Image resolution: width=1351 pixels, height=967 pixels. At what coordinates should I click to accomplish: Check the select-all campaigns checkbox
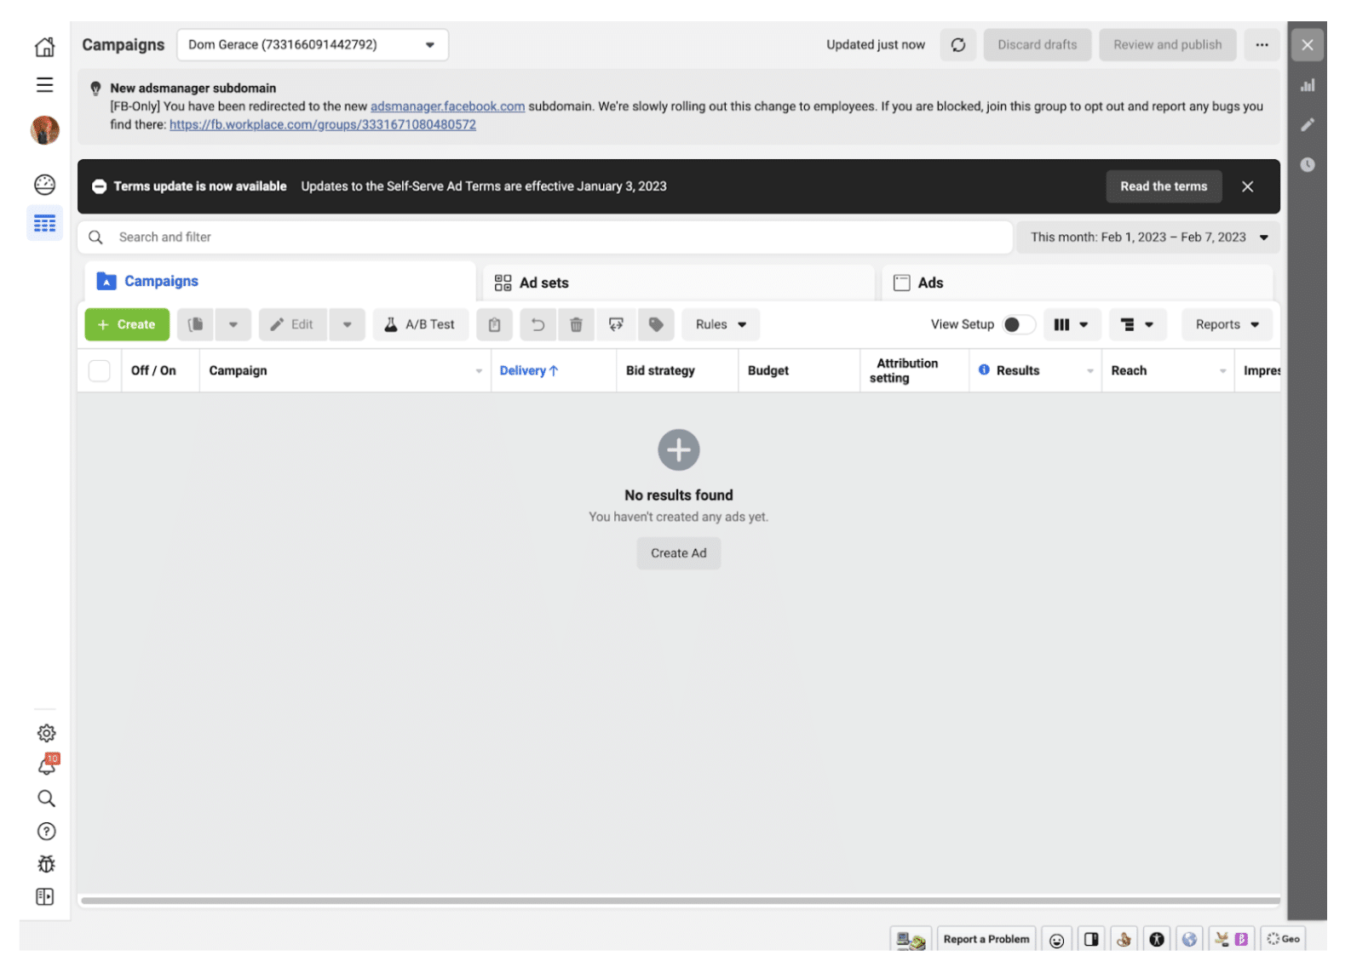[100, 370]
